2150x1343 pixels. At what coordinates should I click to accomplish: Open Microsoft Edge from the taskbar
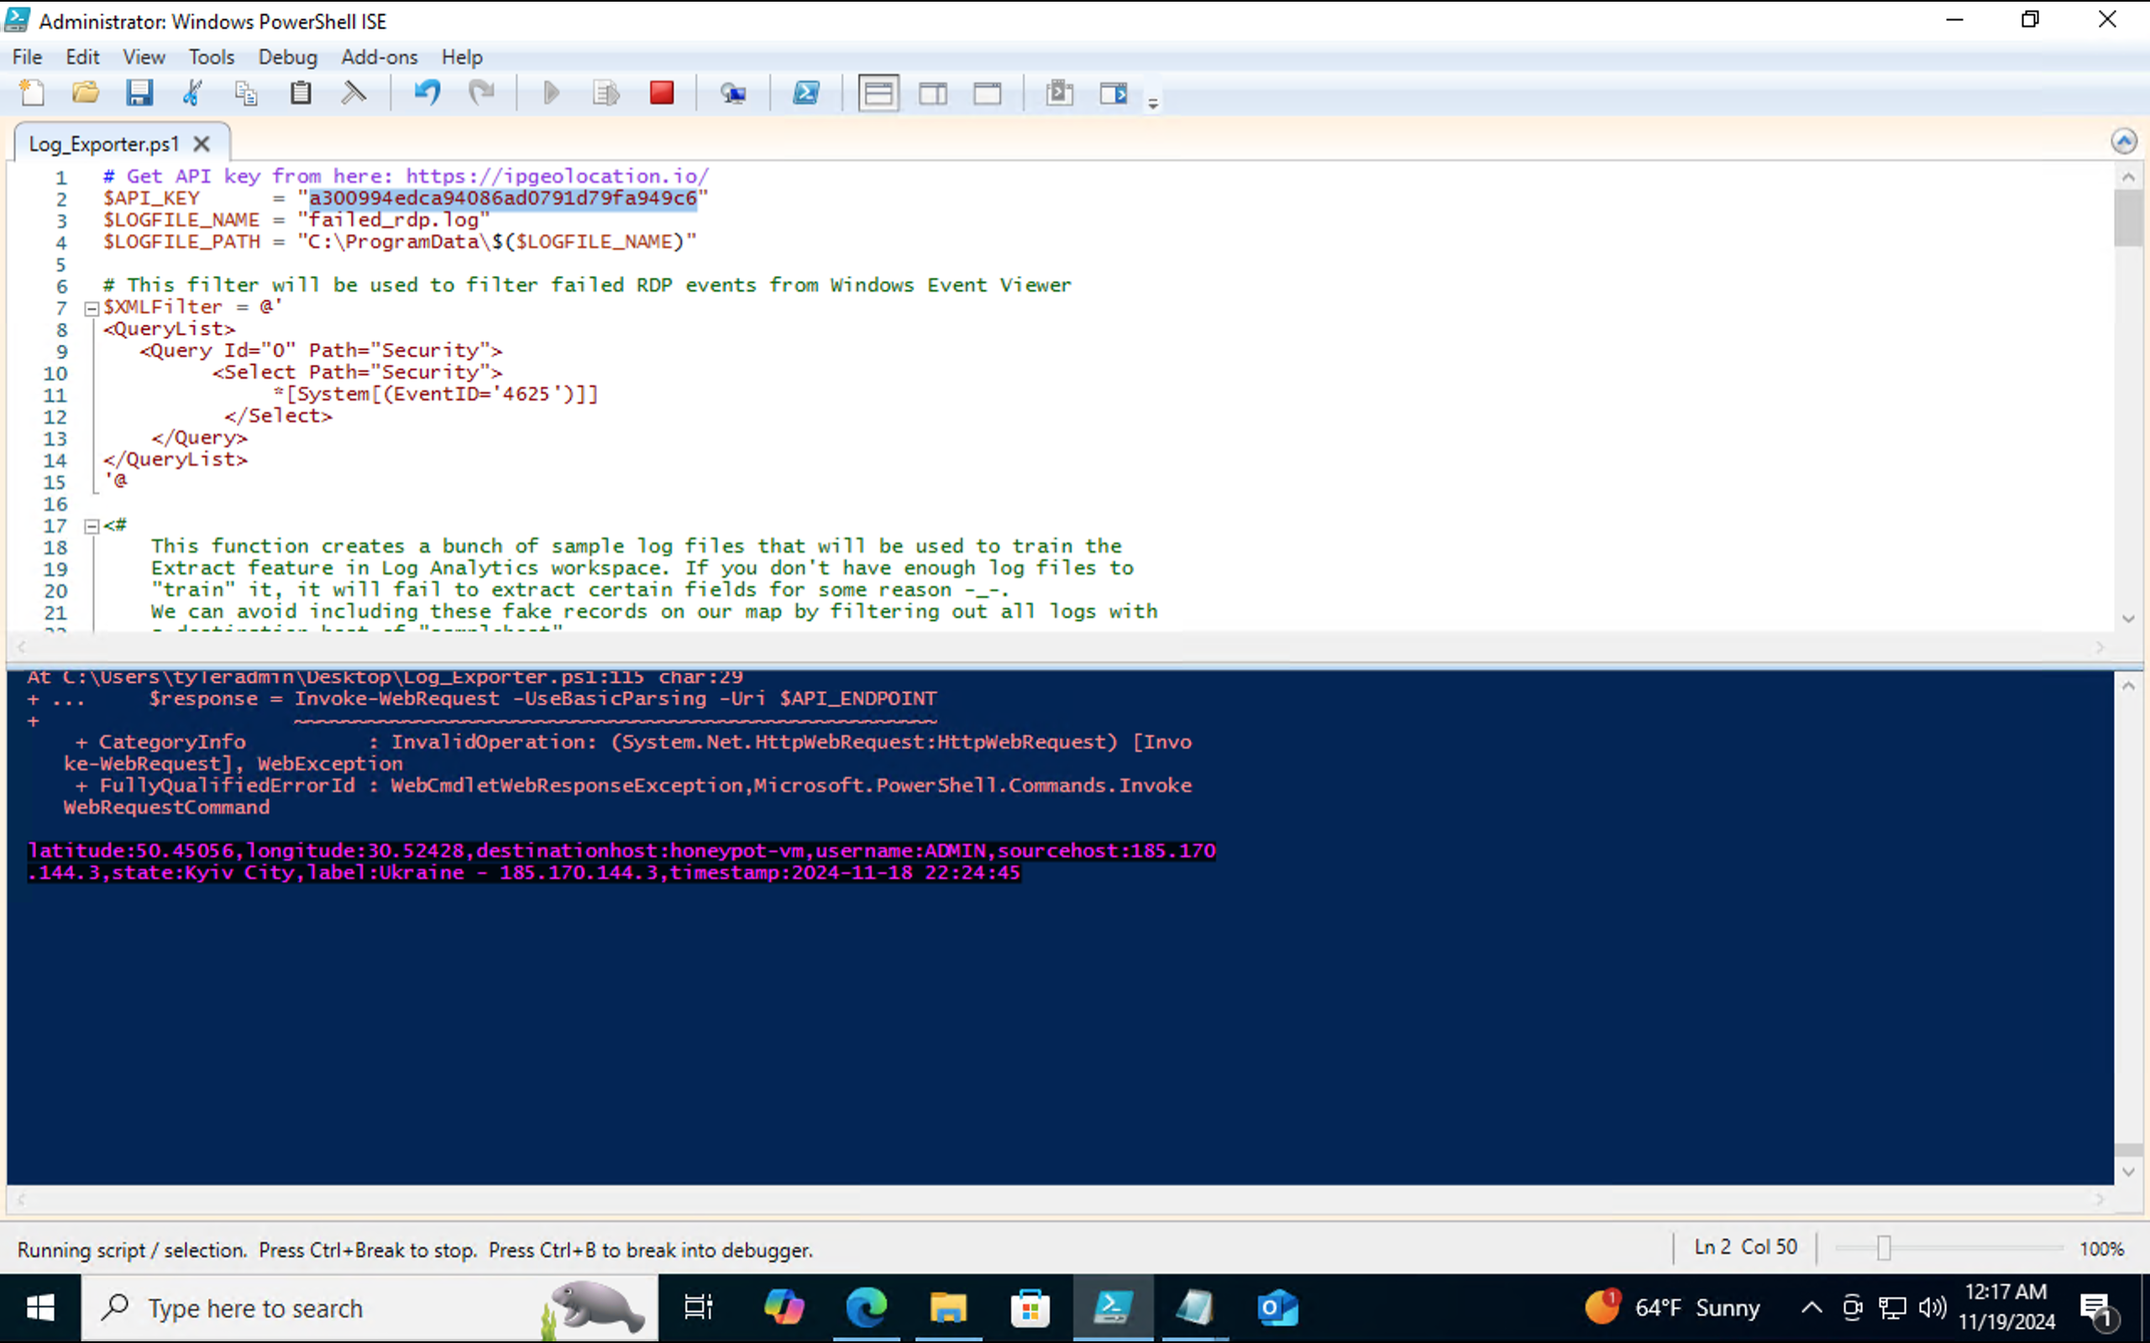(x=865, y=1308)
